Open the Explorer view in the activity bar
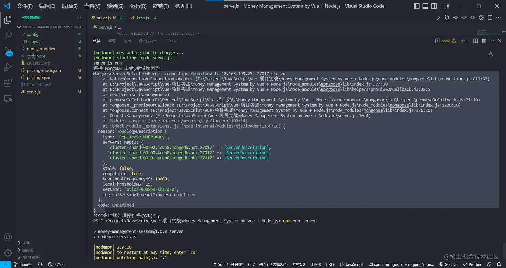 pyautogui.click(x=8, y=20)
